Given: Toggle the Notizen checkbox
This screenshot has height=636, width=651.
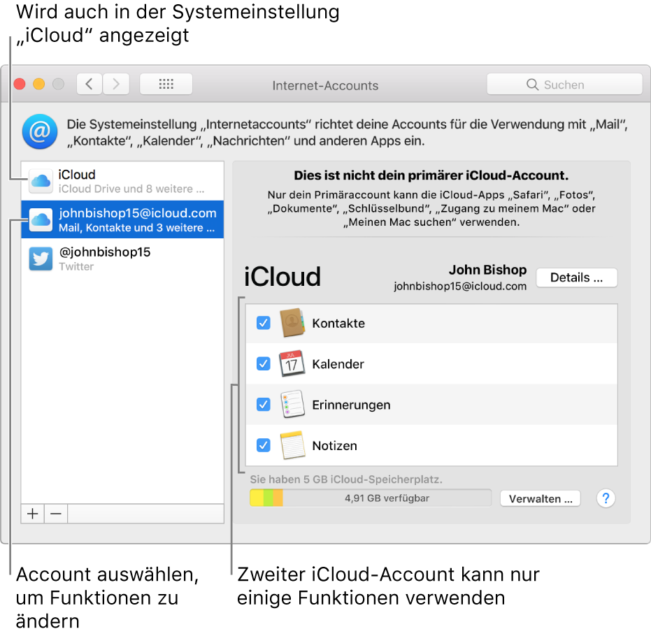Looking at the screenshot, I should pos(263,445).
